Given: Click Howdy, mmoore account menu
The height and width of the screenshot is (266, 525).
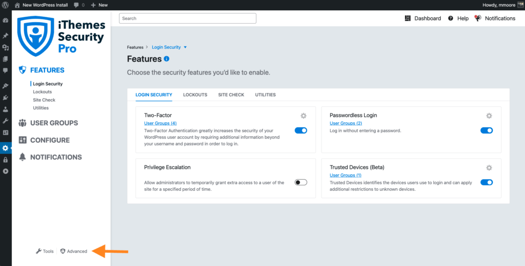Looking at the screenshot, I should point(499,5).
